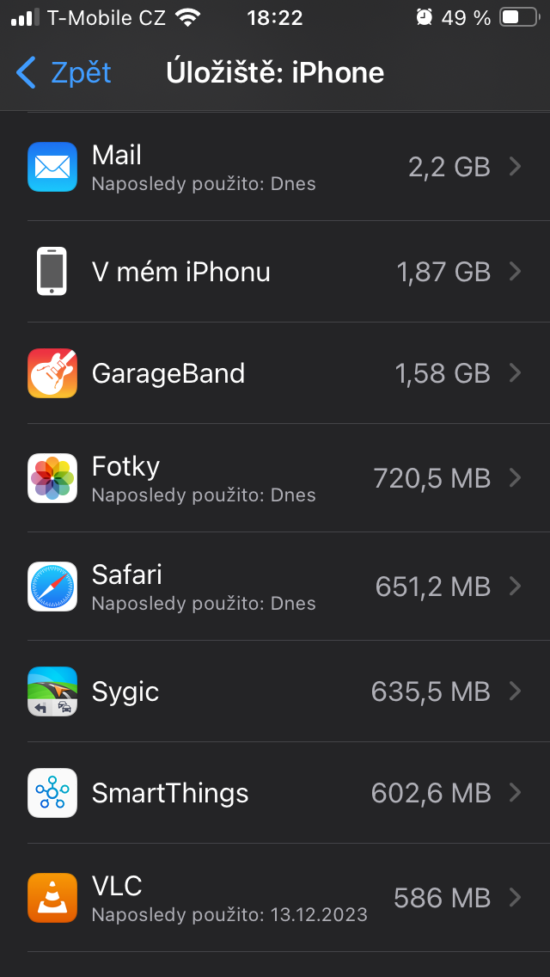550x977 pixels.
Task: Tap the back arrow chevron
Action: pyautogui.click(x=27, y=73)
